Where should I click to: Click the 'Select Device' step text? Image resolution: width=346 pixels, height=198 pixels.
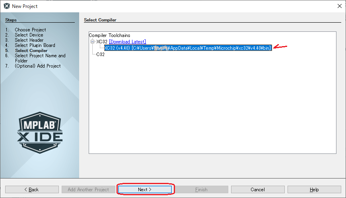pos(29,35)
